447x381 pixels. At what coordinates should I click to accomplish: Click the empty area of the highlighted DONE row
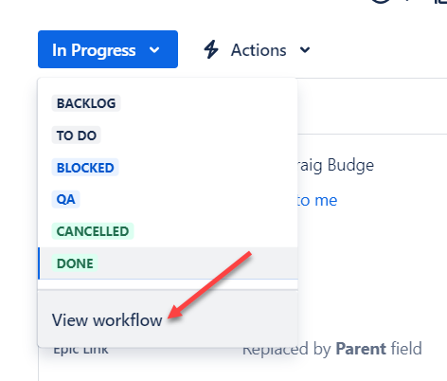196,263
